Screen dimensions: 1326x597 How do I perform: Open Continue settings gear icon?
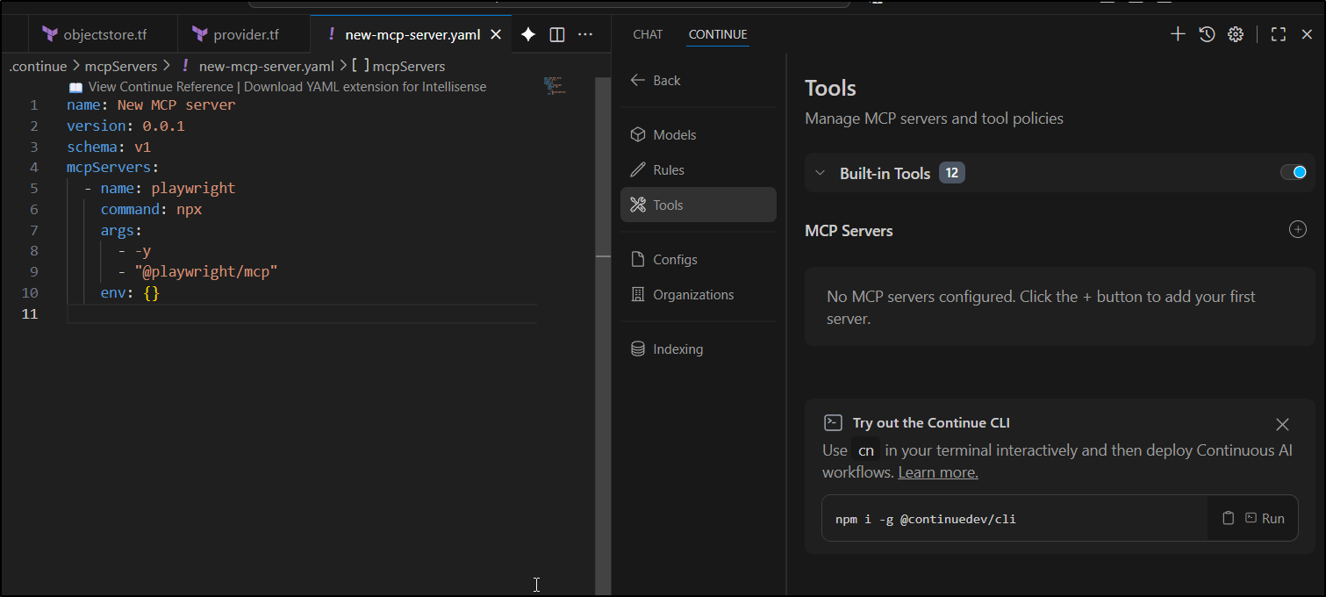point(1236,34)
